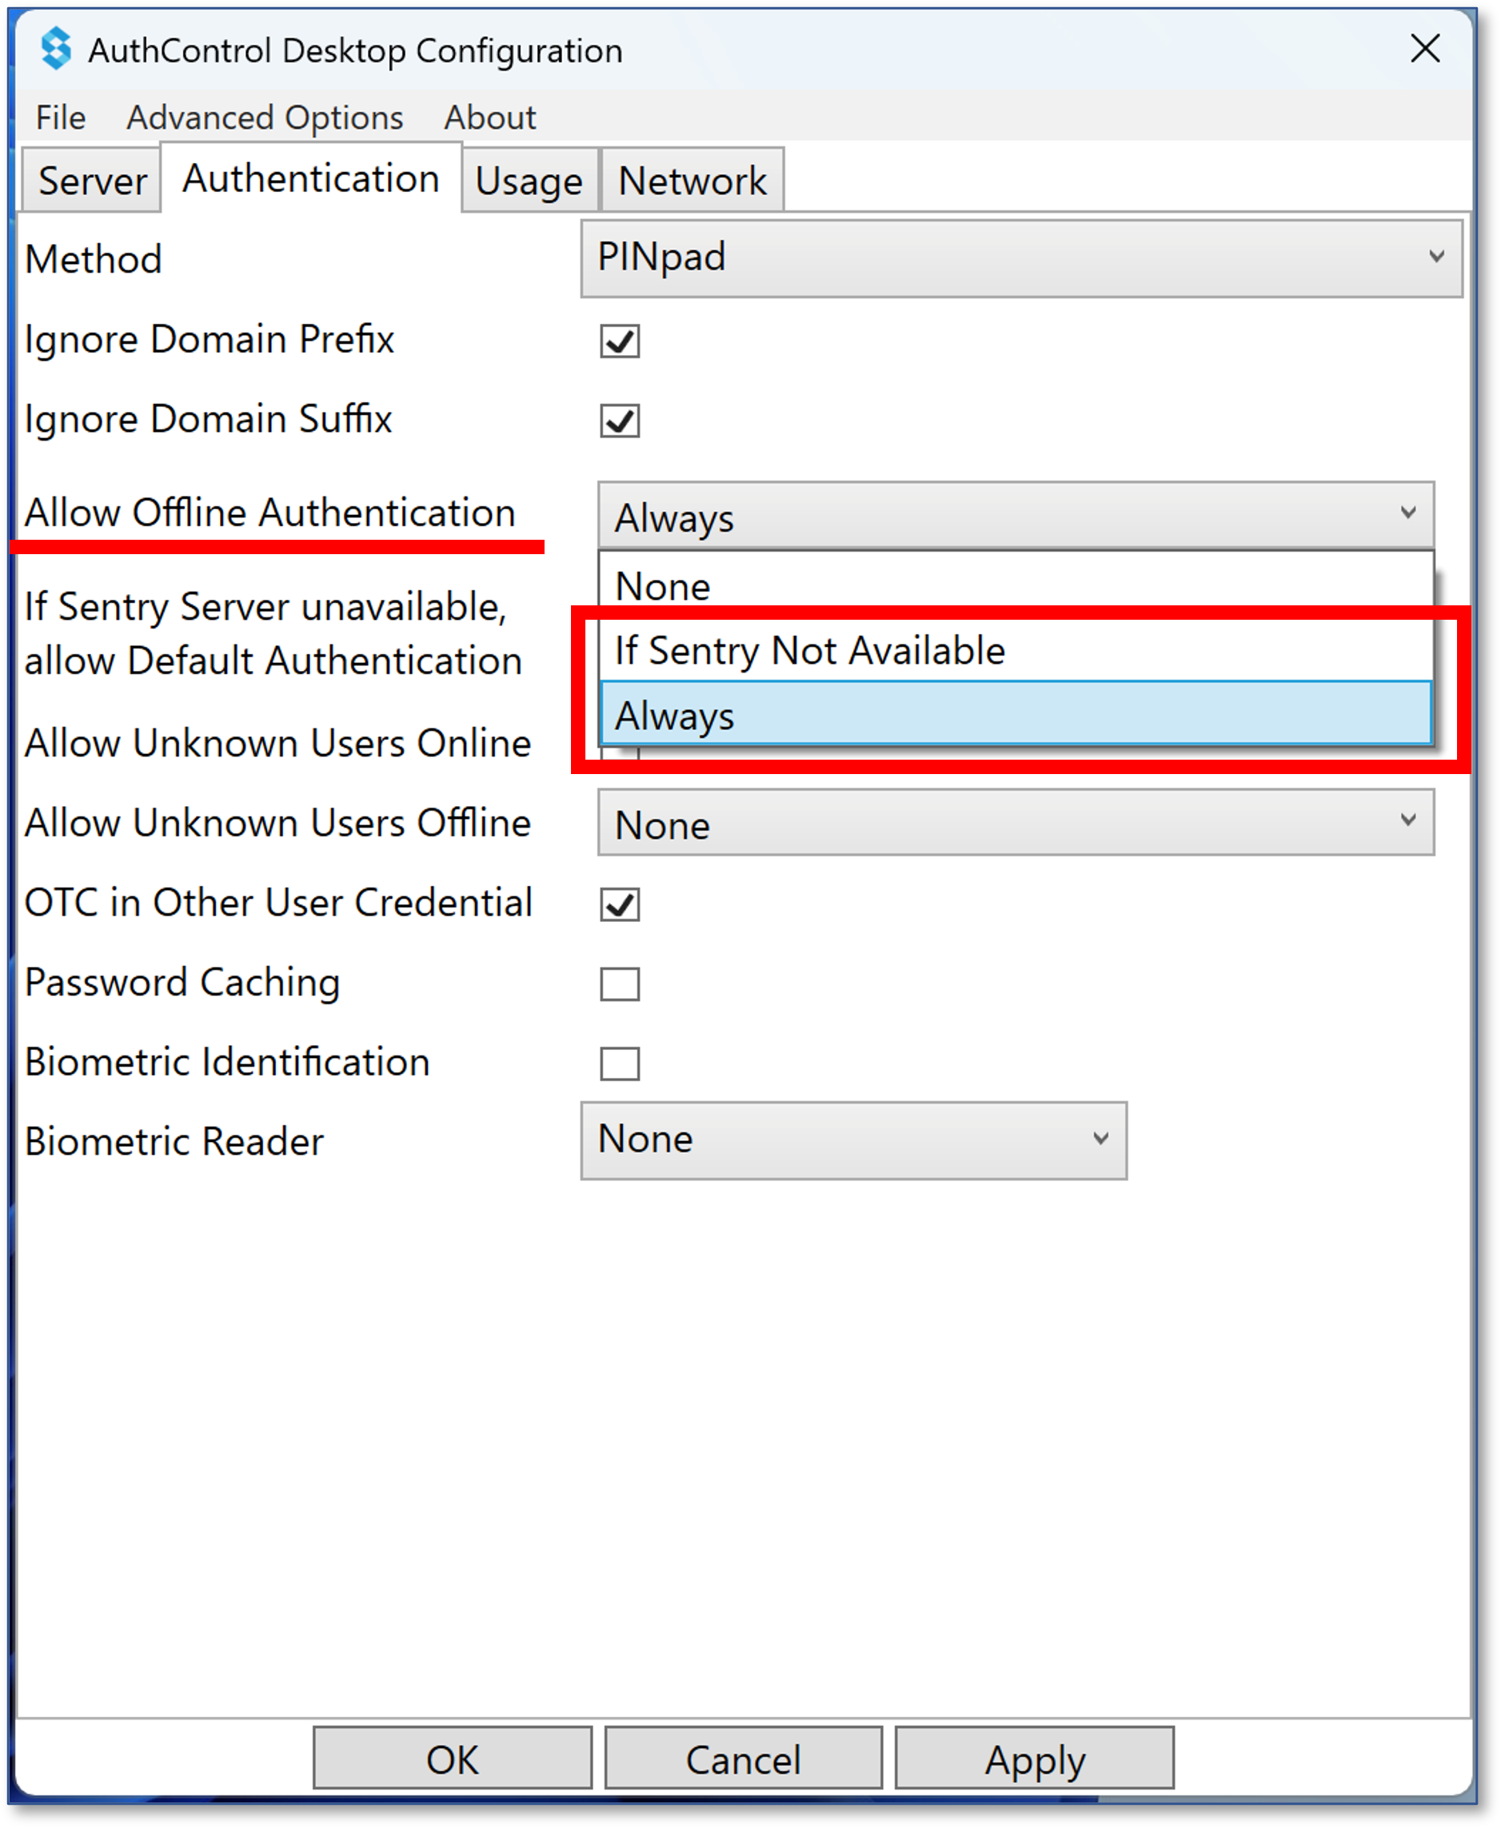Uncheck the Ignore Domain Prefix checkbox

click(x=620, y=341)
